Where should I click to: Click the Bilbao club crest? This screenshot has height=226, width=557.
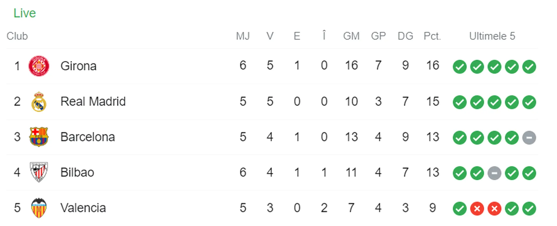tap(39, 172)
